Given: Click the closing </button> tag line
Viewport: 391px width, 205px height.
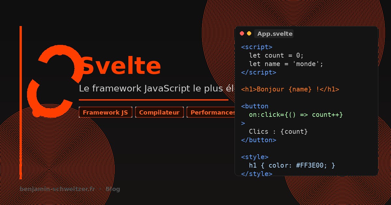Looking at the screenshot, I should coord(259,140).
